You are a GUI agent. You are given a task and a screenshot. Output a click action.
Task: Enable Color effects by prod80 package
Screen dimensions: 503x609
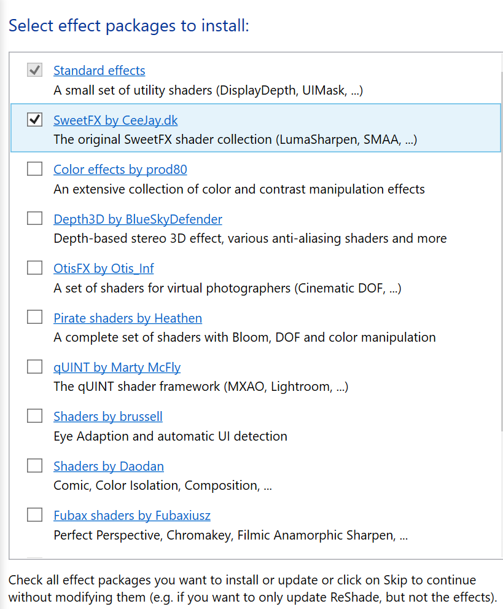click(x=35, y=169)
